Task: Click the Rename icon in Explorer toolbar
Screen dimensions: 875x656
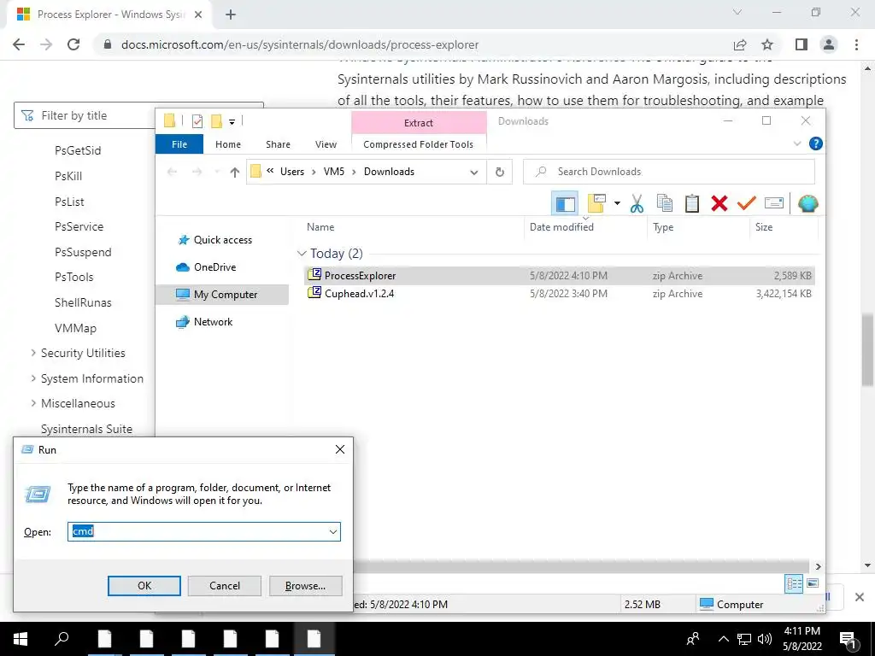Action: click(774, 203)
